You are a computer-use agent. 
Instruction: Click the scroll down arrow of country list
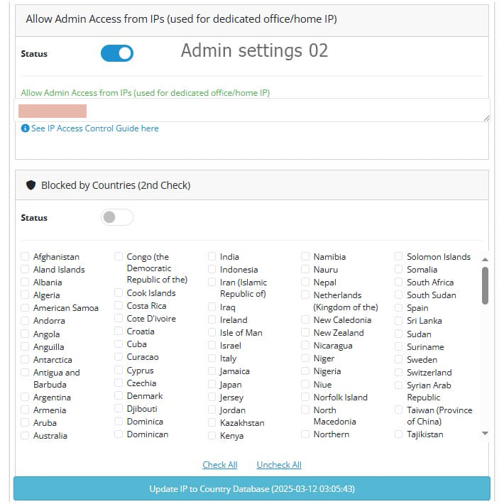point(485,433)
